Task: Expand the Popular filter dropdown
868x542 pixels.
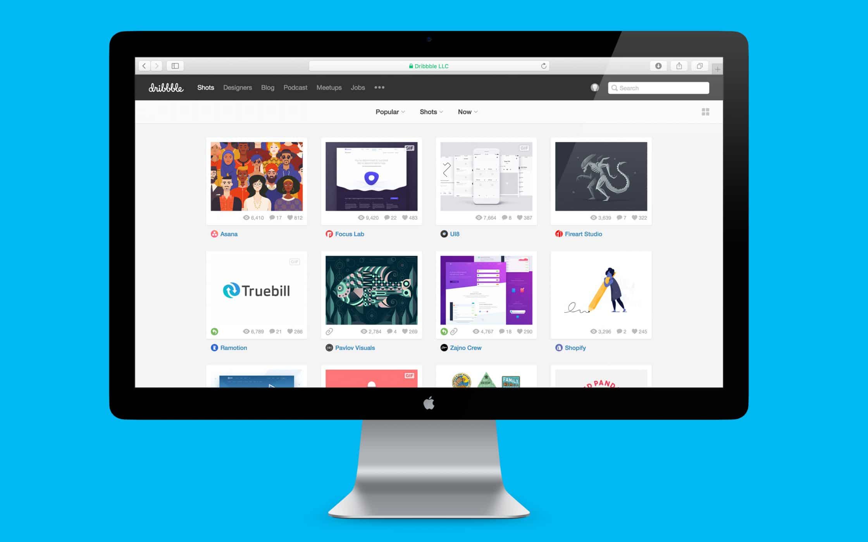Action: 389,112
